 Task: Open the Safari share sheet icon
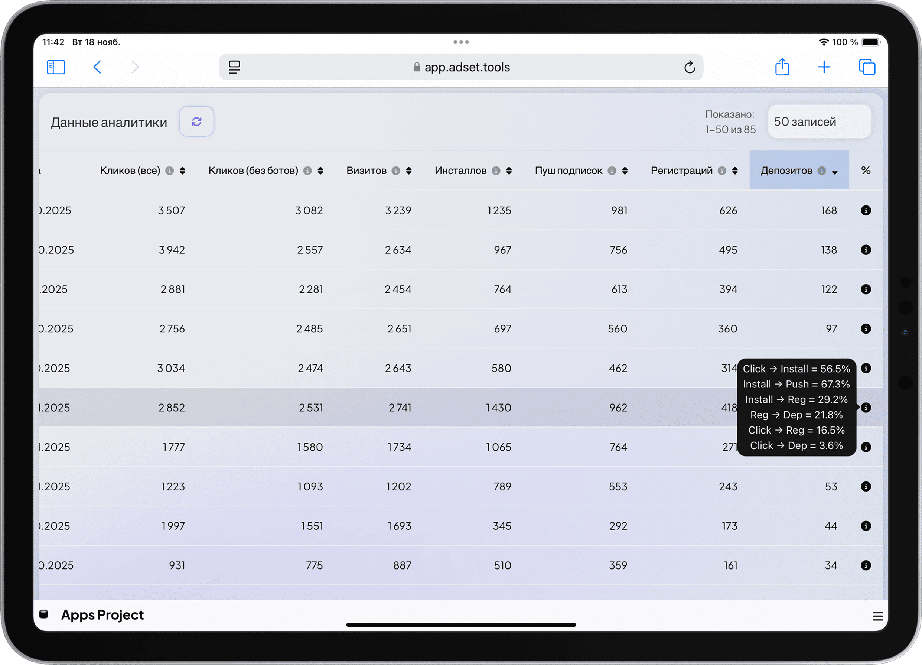782,67
